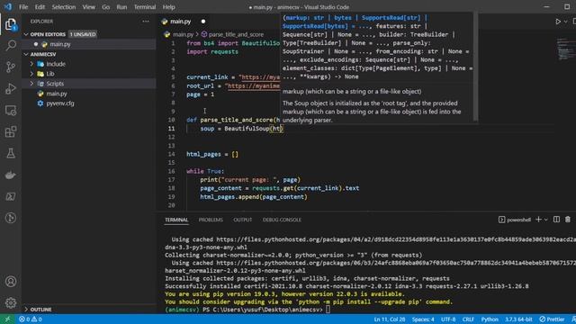Open the Testing flask icon
The width and height of the screenshot is (576, 324).
click(11, 153)
